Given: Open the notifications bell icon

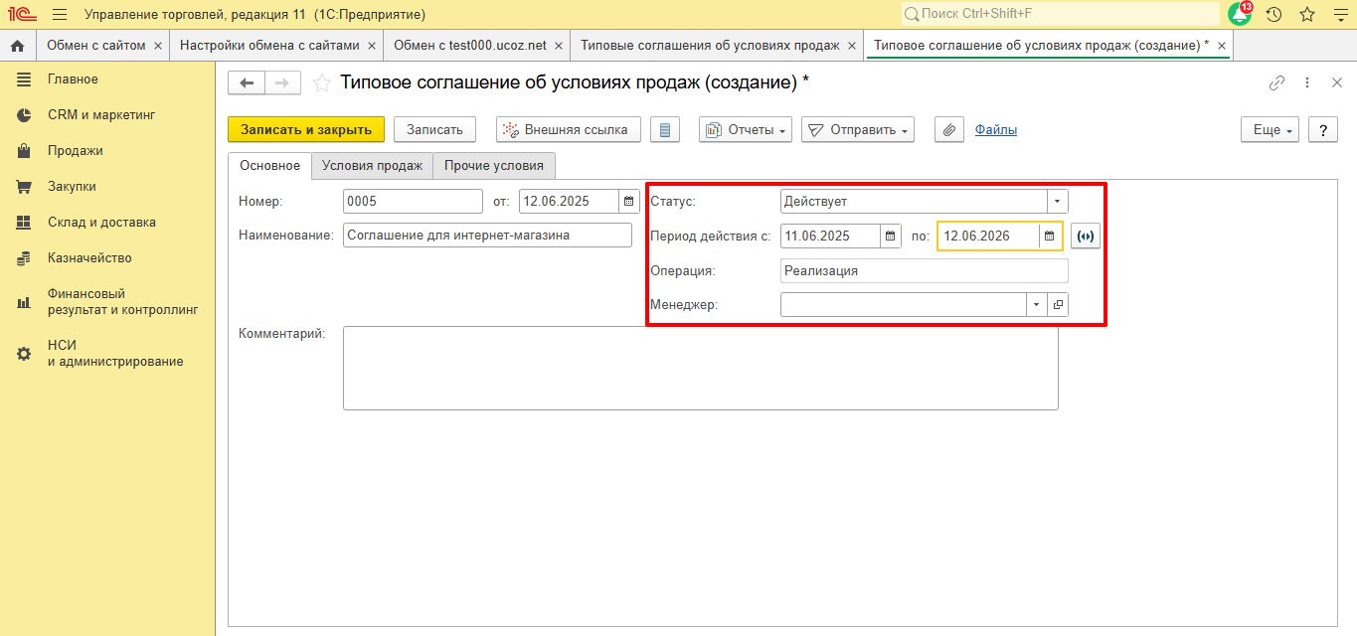Looking at the screenshot, I should coord(1239,14).
